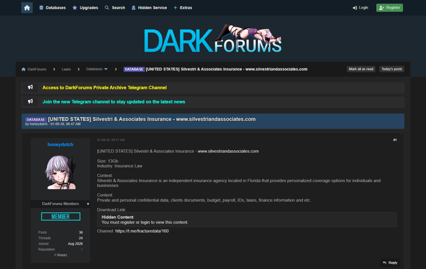Click the '1 Weeks' text
The image size is (426, 269).
click(x=61, y=255)
